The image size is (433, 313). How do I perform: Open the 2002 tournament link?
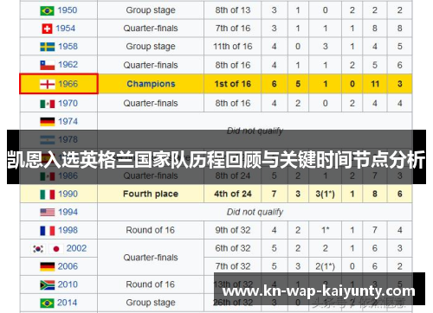76,248
